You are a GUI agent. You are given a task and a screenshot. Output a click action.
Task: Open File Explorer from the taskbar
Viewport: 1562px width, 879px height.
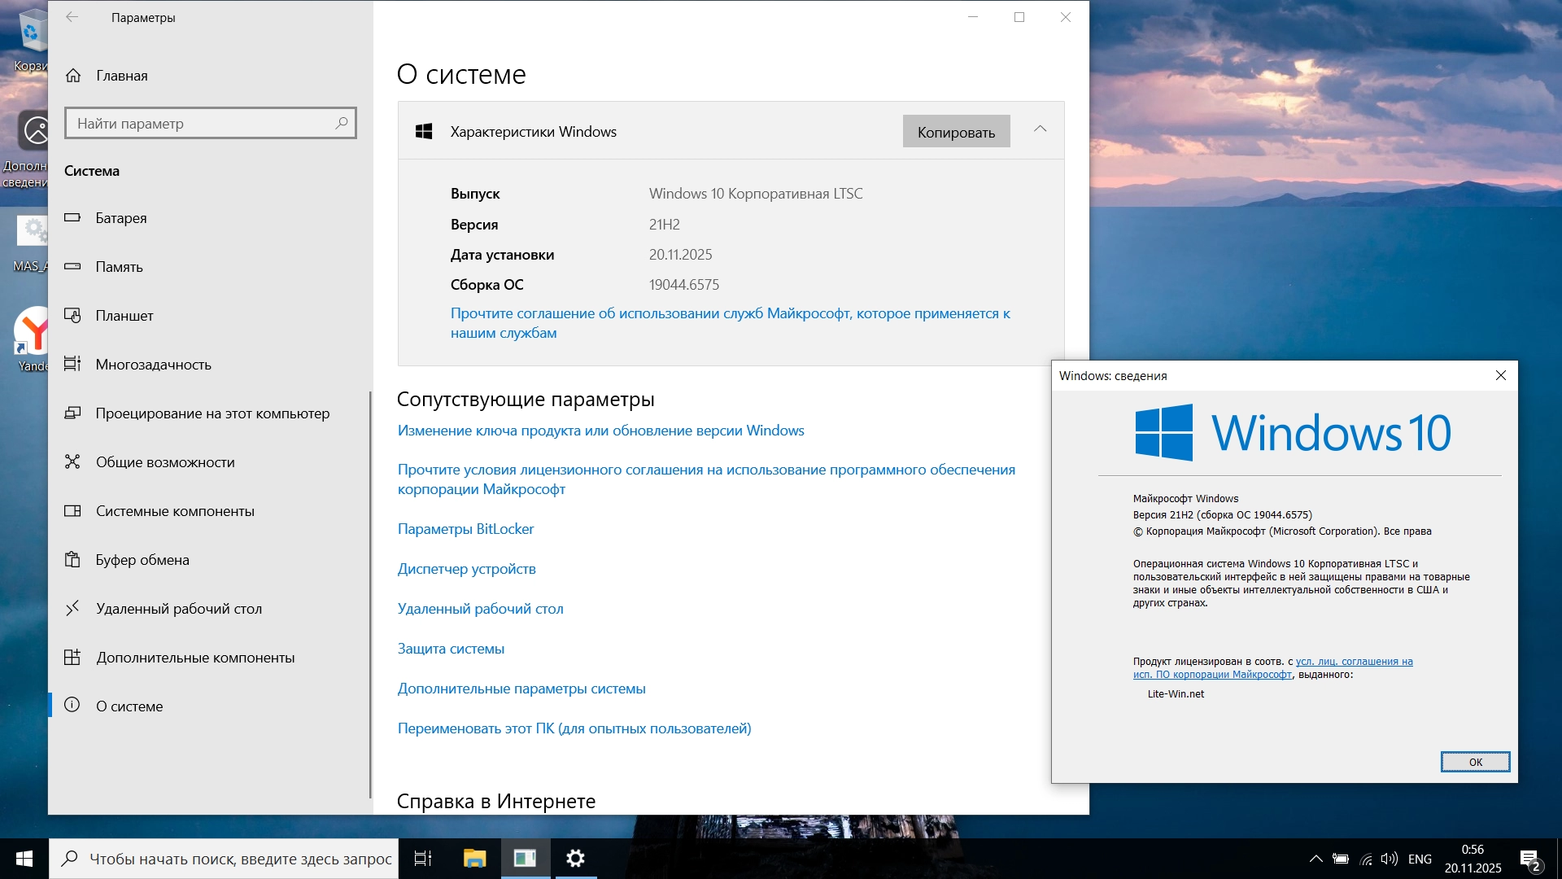click(x=474, y=859)
